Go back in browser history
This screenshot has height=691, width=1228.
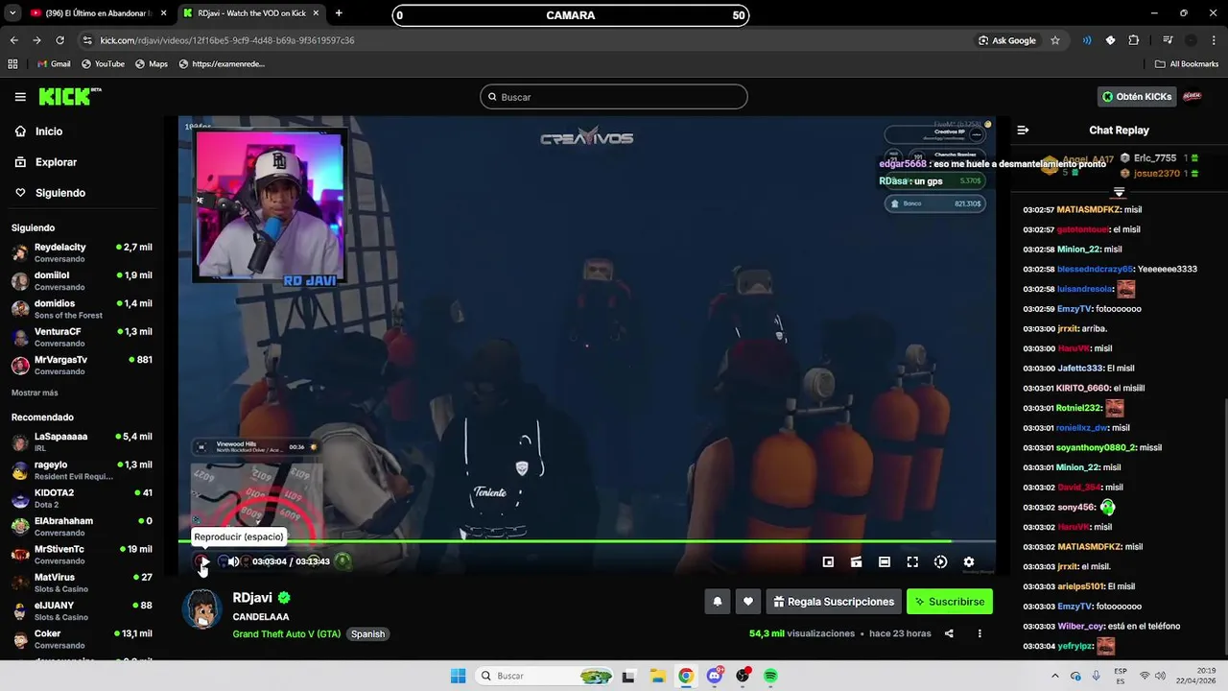(13, 40)
